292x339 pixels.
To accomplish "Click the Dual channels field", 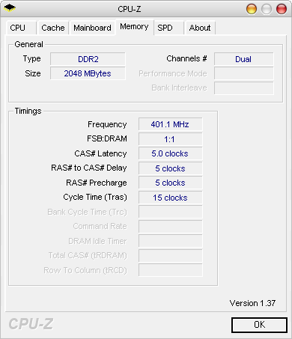I will [x=243, y=59].
